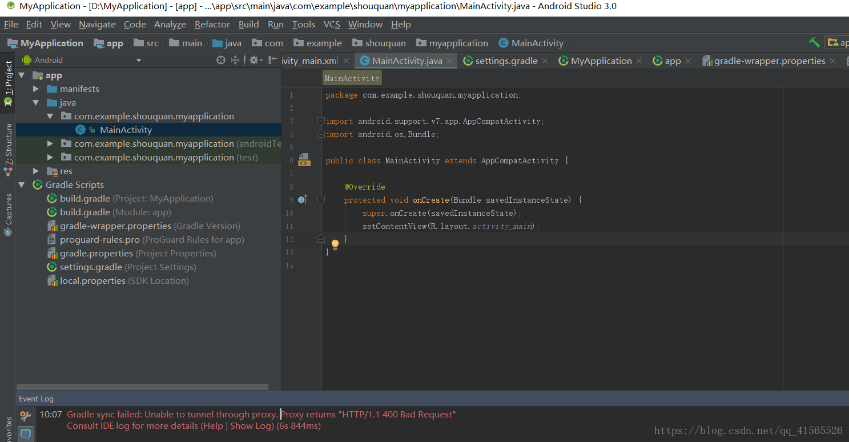Collapse the app module node
This screenshot has width=849, height=442.
[x=22, y=75]
